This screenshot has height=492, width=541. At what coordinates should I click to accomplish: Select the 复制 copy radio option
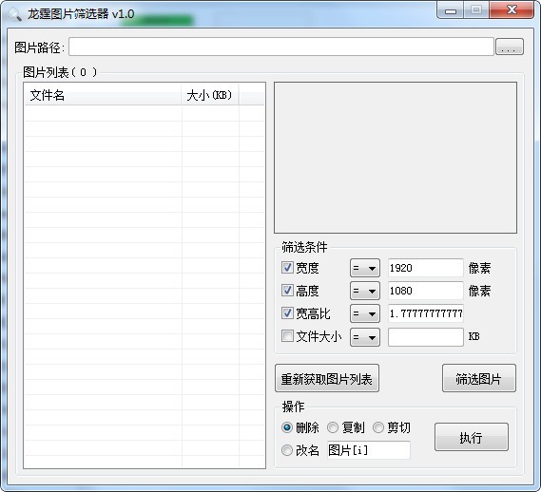(x=333, y=427)
